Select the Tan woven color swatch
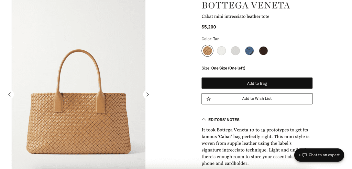Screen dimensions: 352x169 [x=207, y=51]
